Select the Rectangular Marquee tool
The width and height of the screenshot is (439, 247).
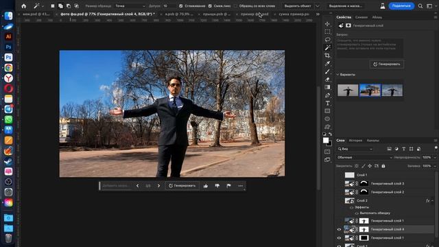(327, 32)
